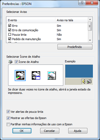Confirm the settings with the OK button

pos(22,131)
